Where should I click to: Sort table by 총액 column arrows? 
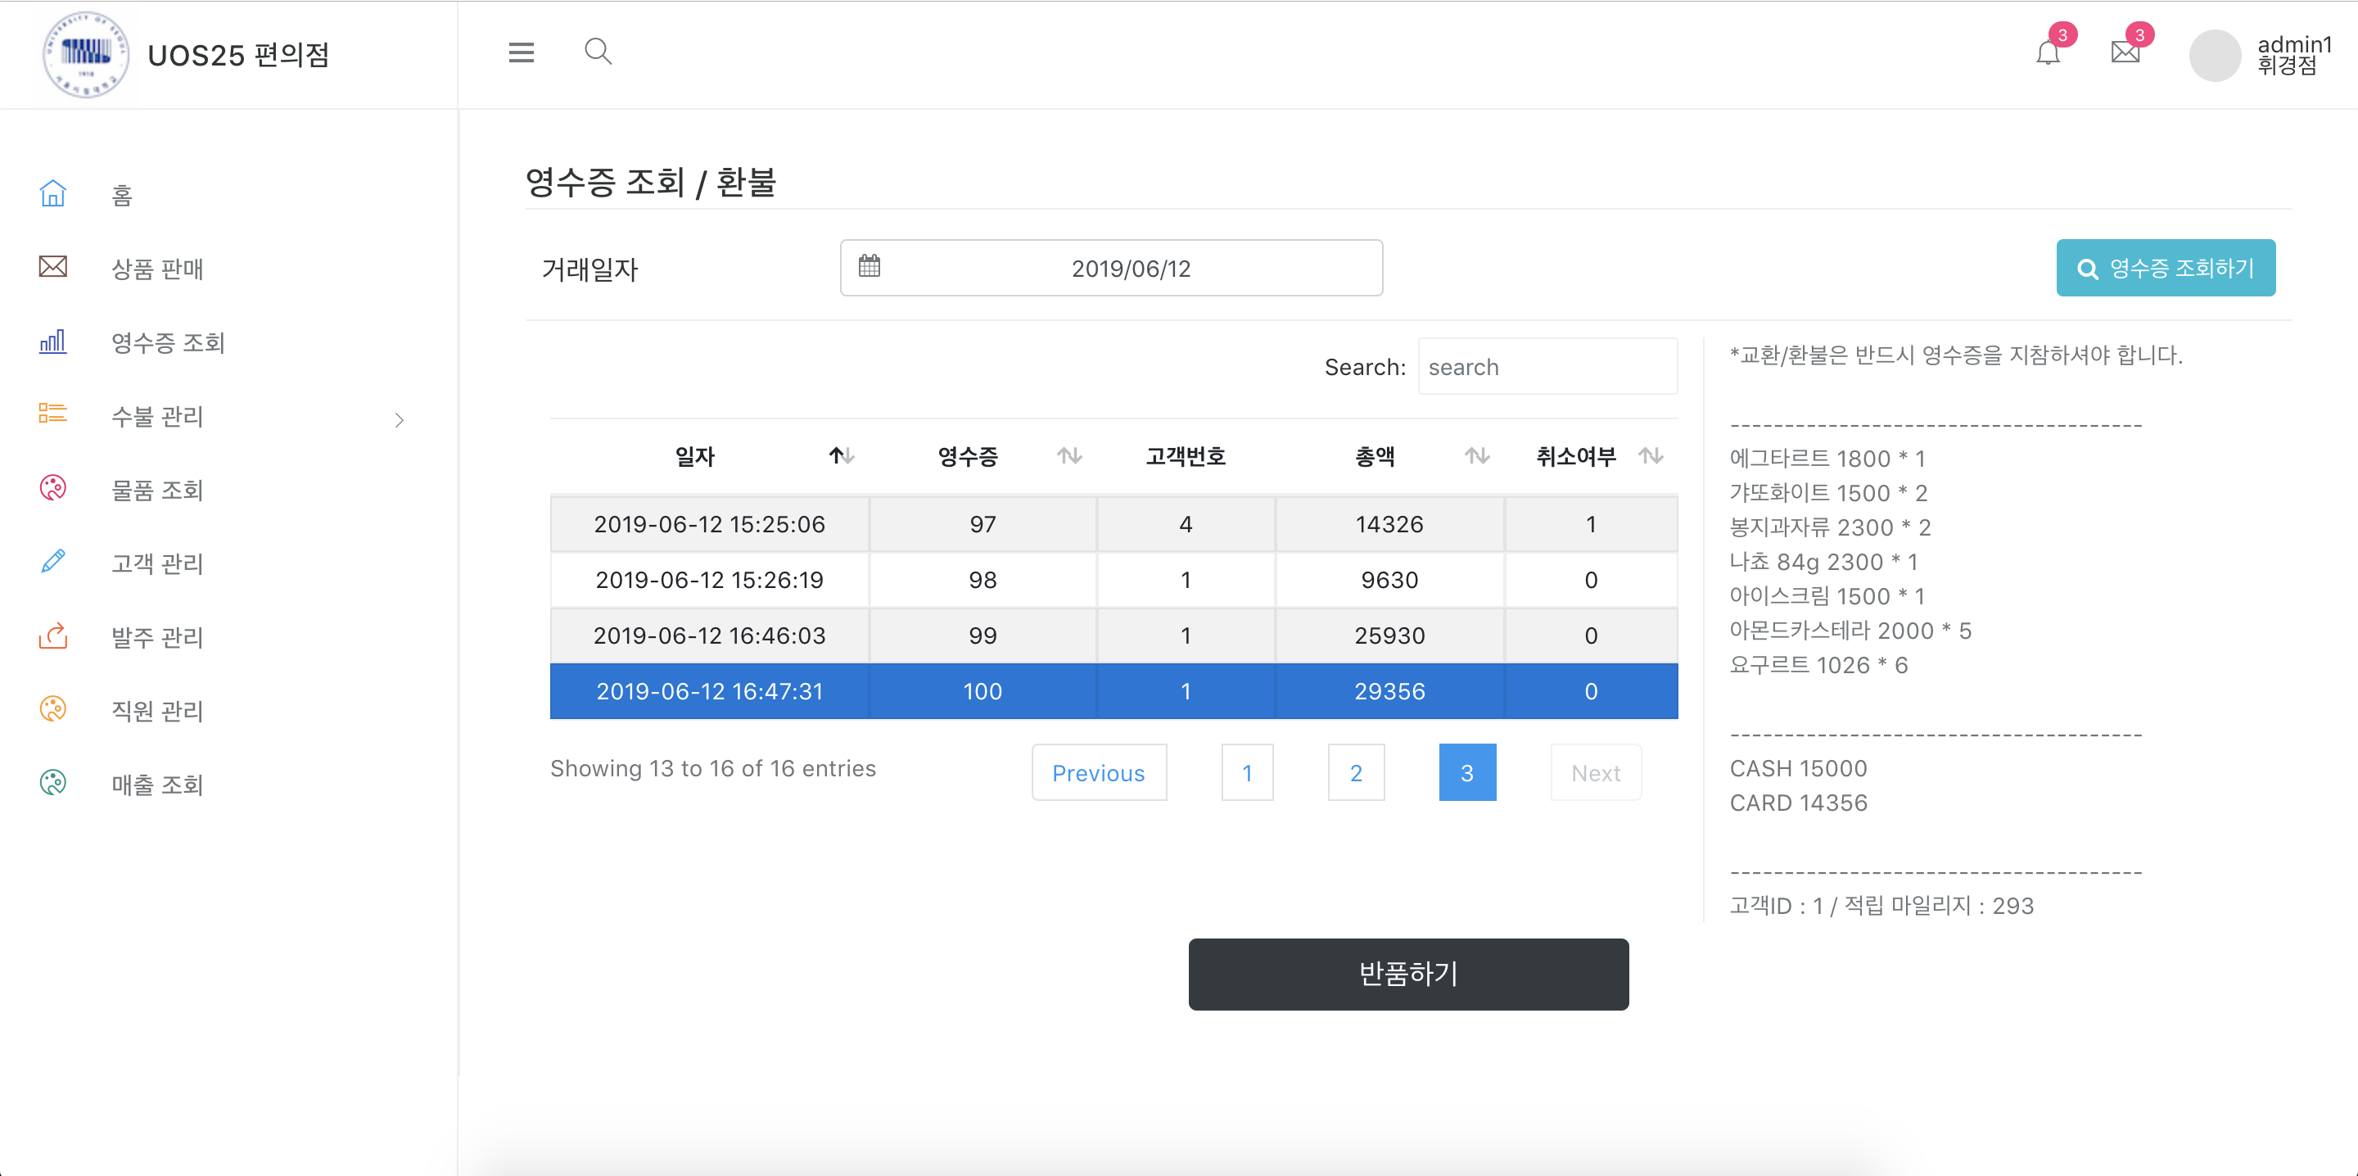point(1476,455)
